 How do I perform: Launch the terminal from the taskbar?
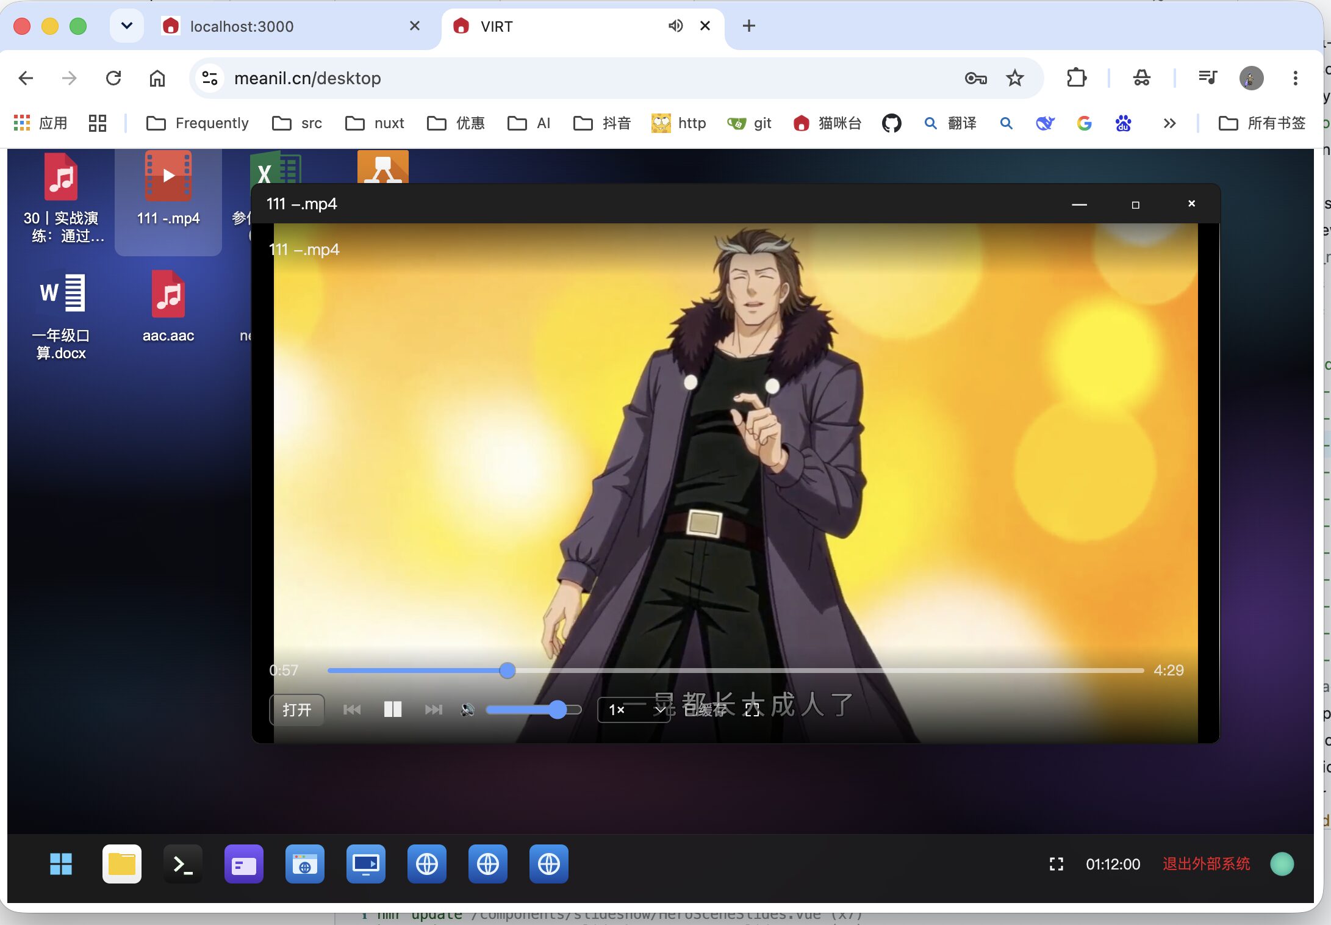pyautogui.click(x=183, y=864)
